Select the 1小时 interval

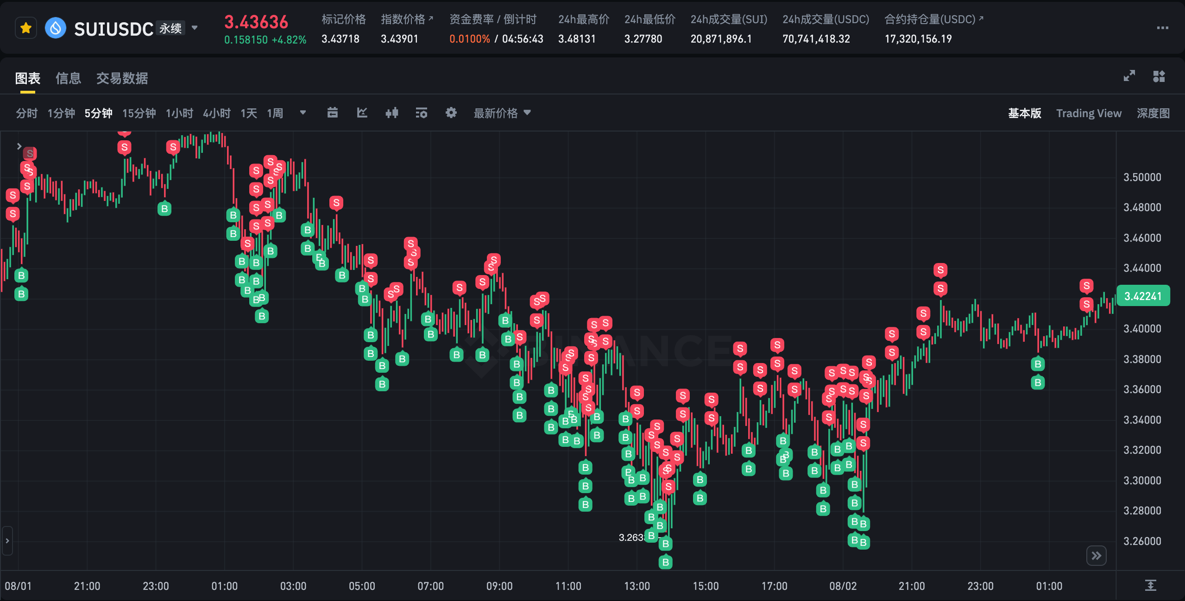click(179, 113)
